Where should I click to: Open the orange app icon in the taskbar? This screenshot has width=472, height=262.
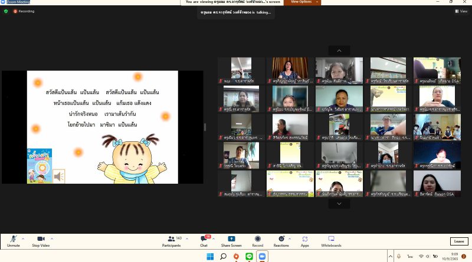point(237,256)
